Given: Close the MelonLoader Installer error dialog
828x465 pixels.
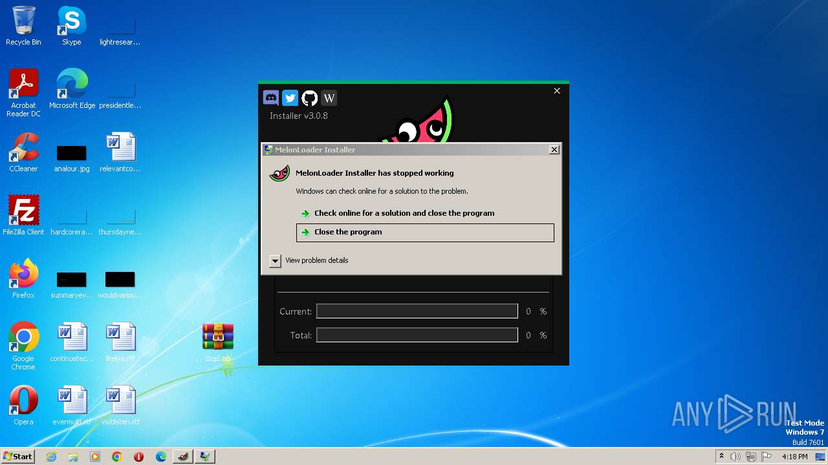Looking at the screenshot, I should point(554,149).
